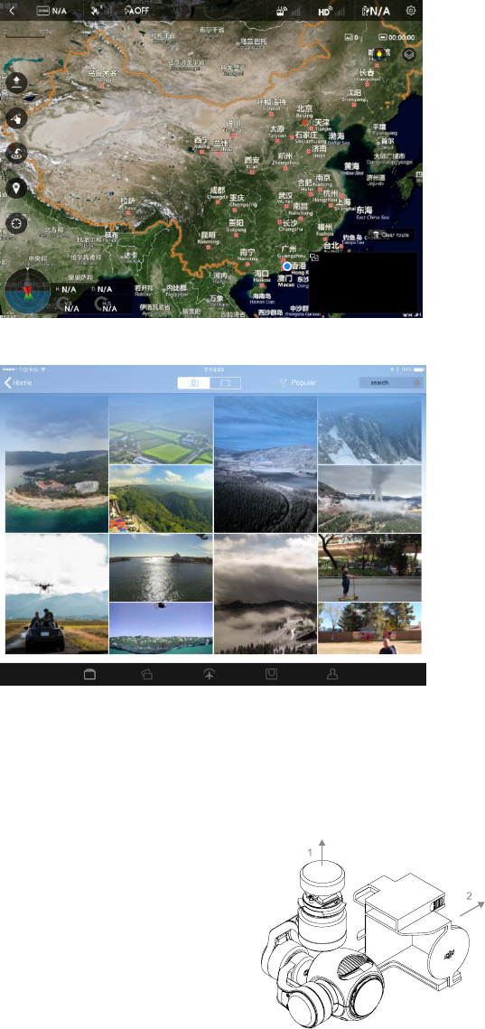Tap the OFF flight mode status indicator

click(x=138, y=11)
